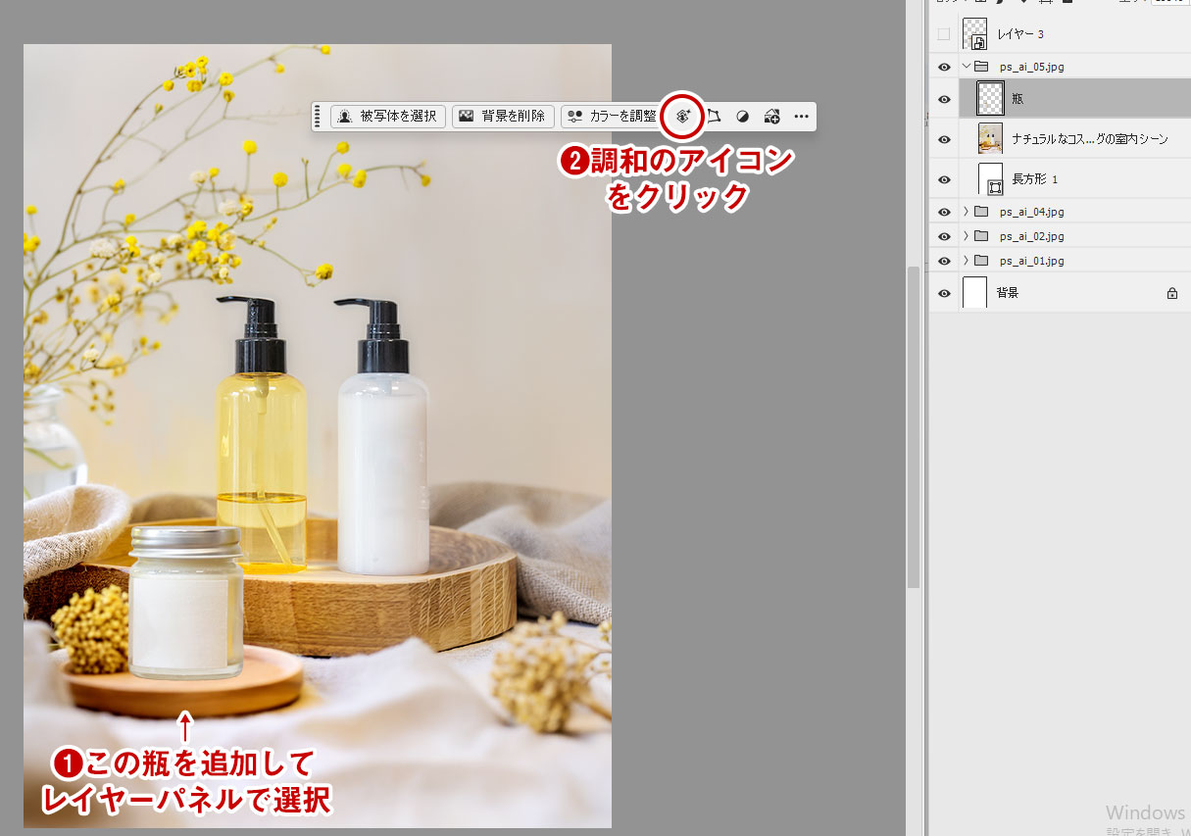The height and width of the screenshot is (836, 1191).
Task: Click the lock icon on 背景 layer
Action: [1171, 293]
